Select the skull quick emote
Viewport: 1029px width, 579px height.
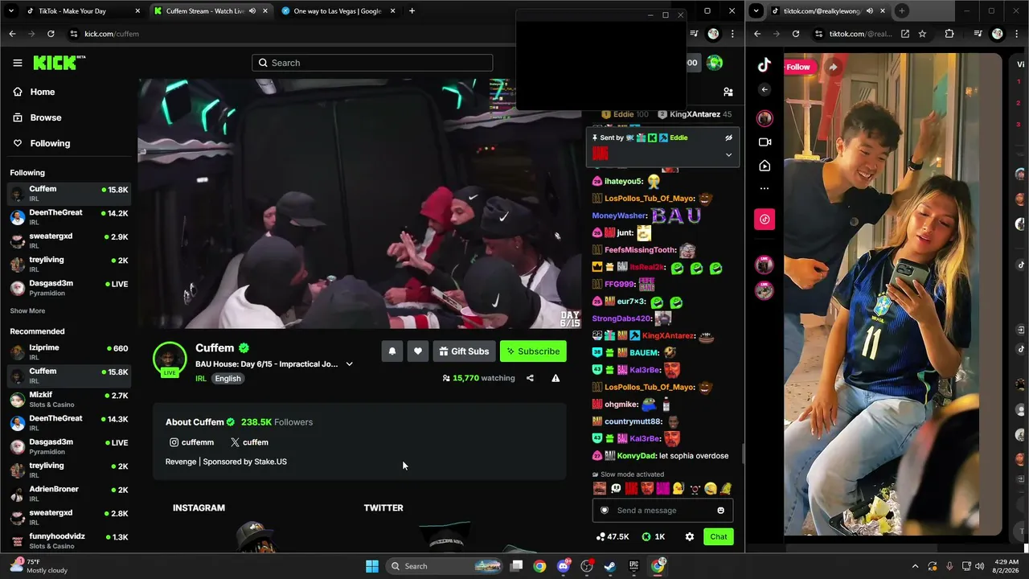pos(616,488)
